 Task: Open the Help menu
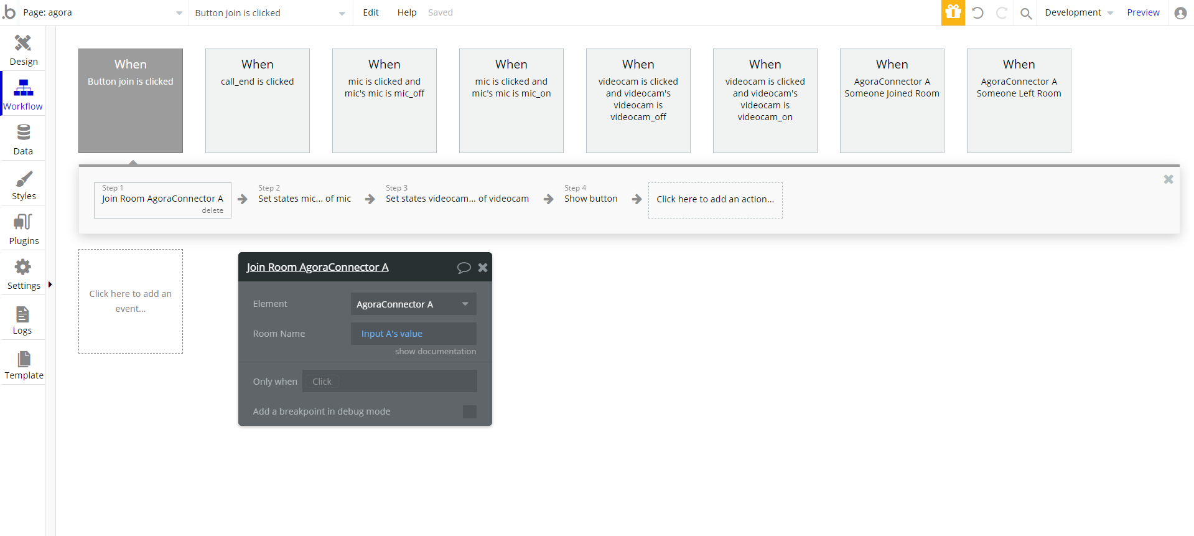click(407, 12)
